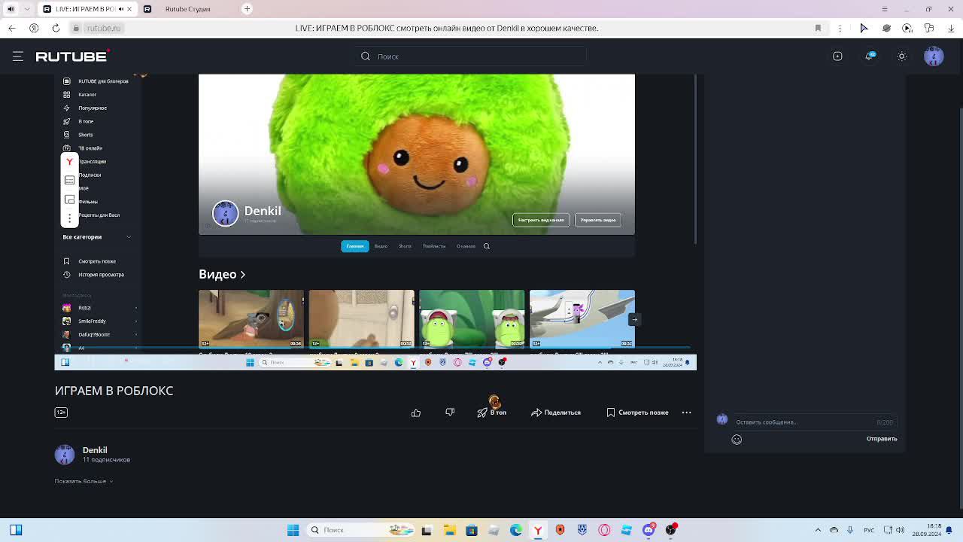The height and width of the screenshot is (542, 963).
Task: Switch to the Rutube Студия browser tab
Action: (x=187, y=9)
